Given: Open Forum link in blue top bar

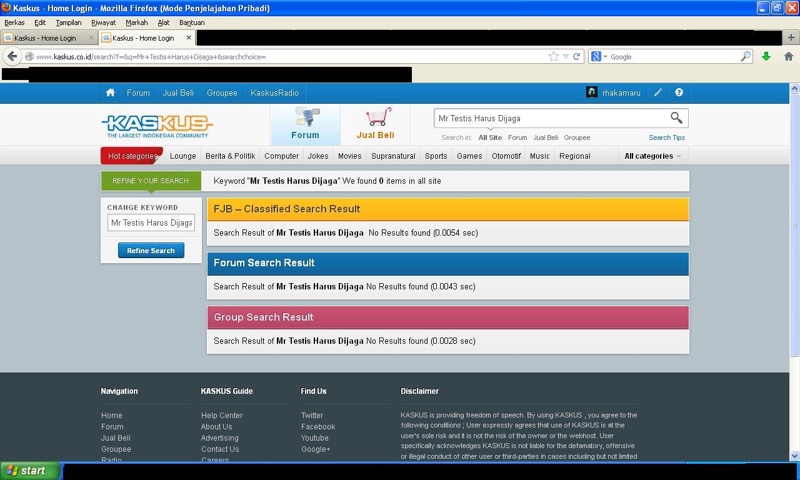Looking at the screenshot, I should pyautogui.click(x=138, y=92).
